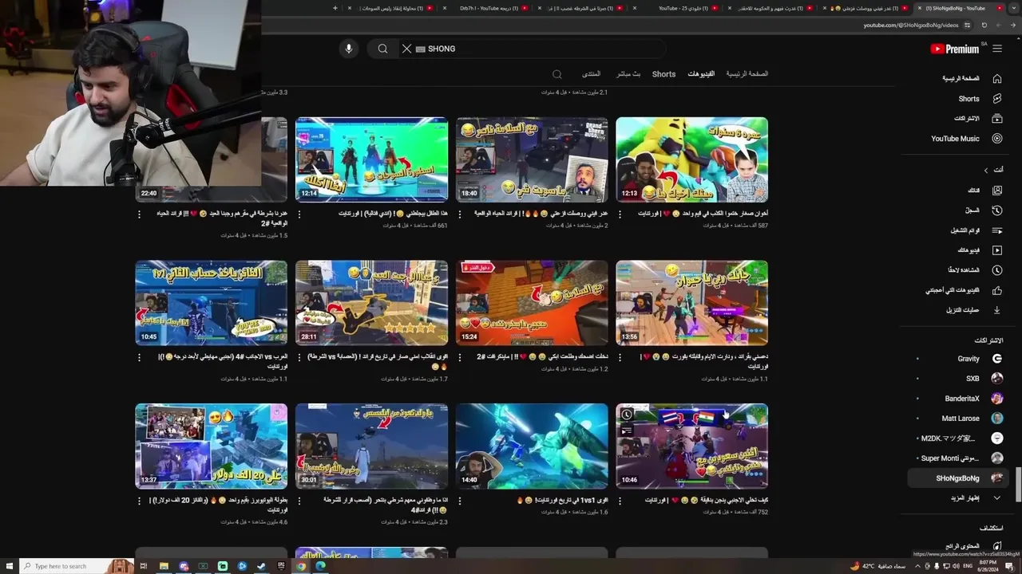Open more options for 10:45 video

[140, 357]
